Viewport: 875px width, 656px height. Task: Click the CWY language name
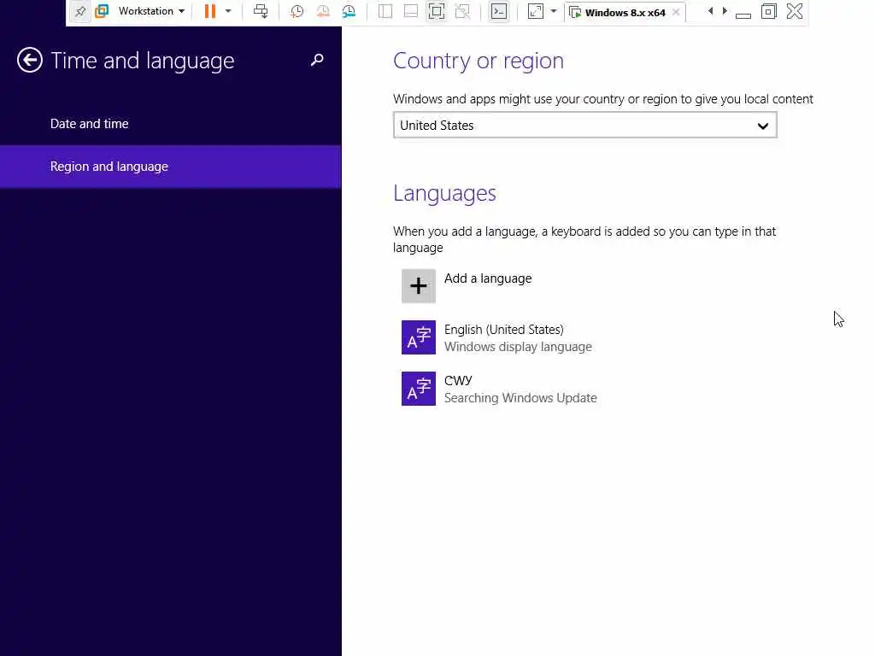[x=458, y=380]
